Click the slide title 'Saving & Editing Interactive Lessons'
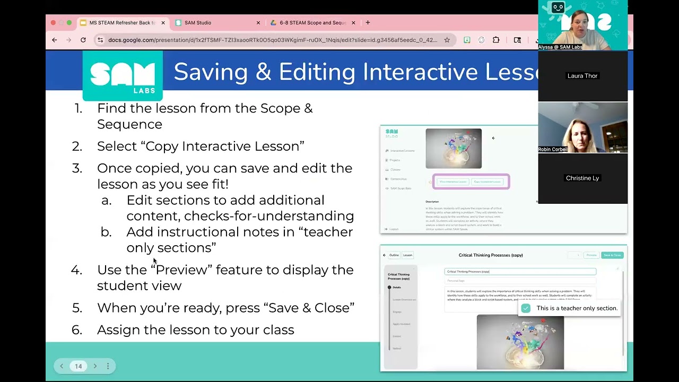Viewport: 679px width, 382px height. [355, 72]
